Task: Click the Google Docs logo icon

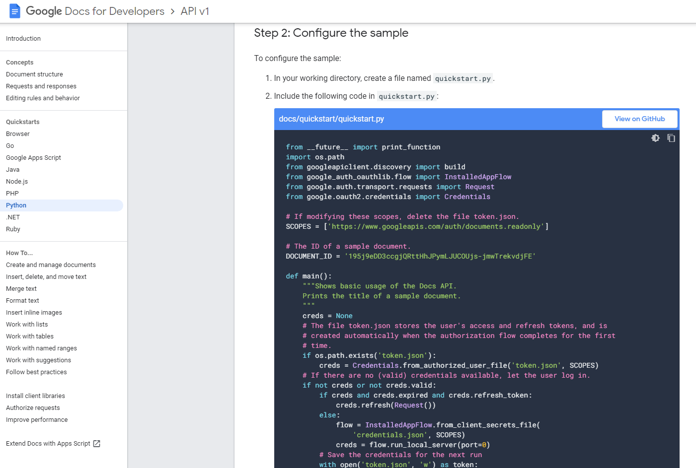Action: click(x=15, y=11)
